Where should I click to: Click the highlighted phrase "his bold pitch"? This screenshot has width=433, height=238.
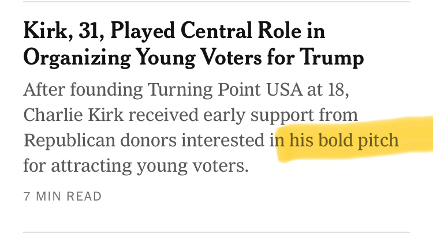[344, 141]
